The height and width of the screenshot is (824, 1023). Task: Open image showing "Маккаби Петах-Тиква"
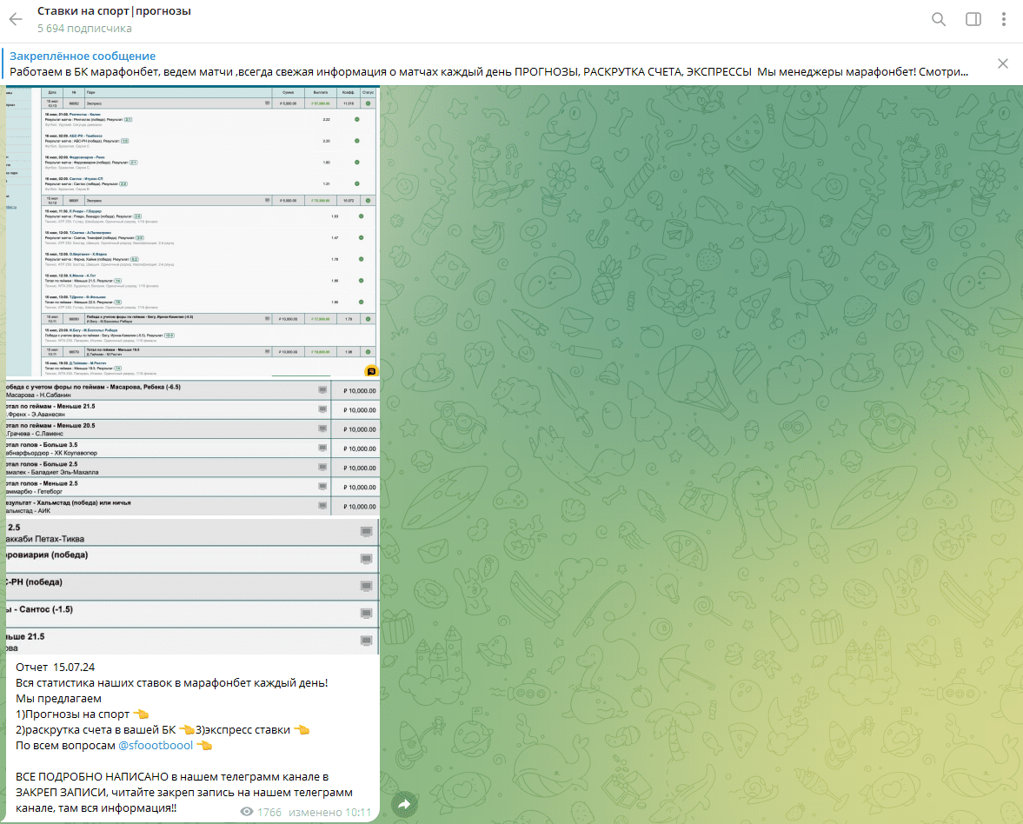click(191, 533)
